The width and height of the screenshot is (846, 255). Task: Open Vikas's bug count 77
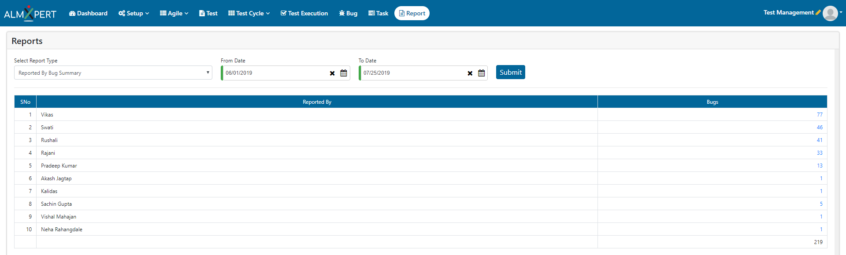[x=820, y=115]
